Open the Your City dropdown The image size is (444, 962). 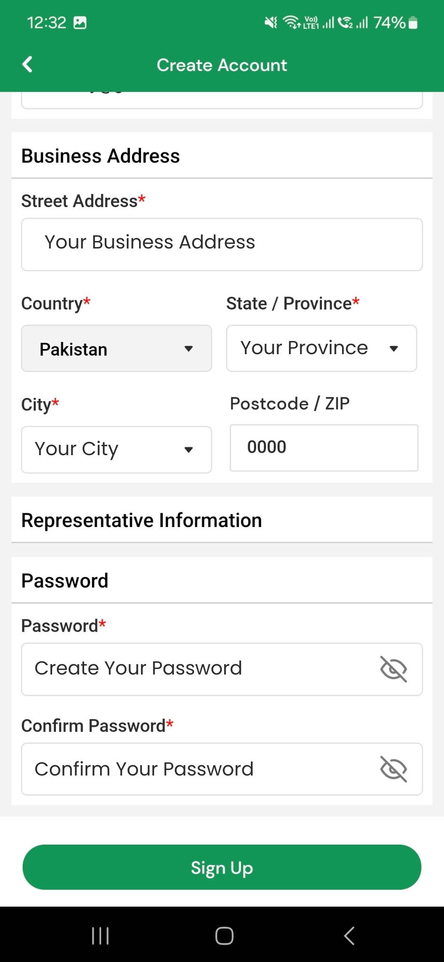[x=117, y=450]
